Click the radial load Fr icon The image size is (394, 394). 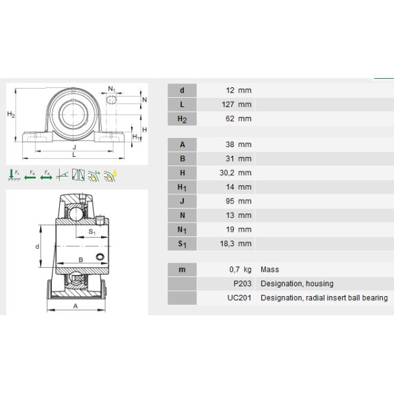click(x=13, y=175)
